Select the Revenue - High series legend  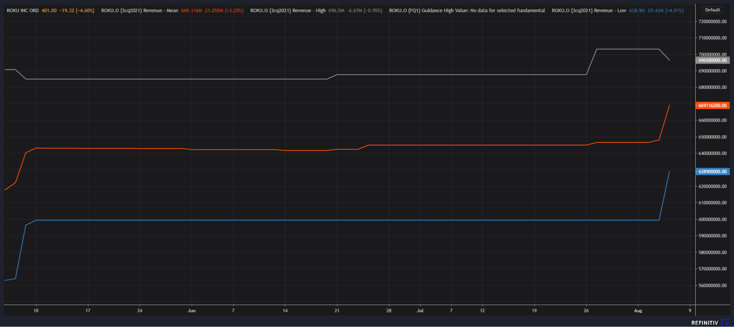[288, 11]
